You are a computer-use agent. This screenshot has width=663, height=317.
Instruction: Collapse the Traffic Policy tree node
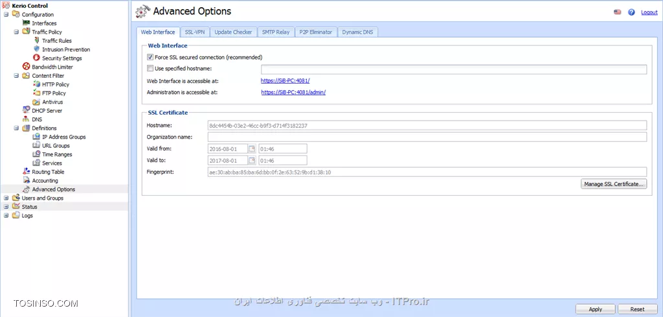coord(16,32)
